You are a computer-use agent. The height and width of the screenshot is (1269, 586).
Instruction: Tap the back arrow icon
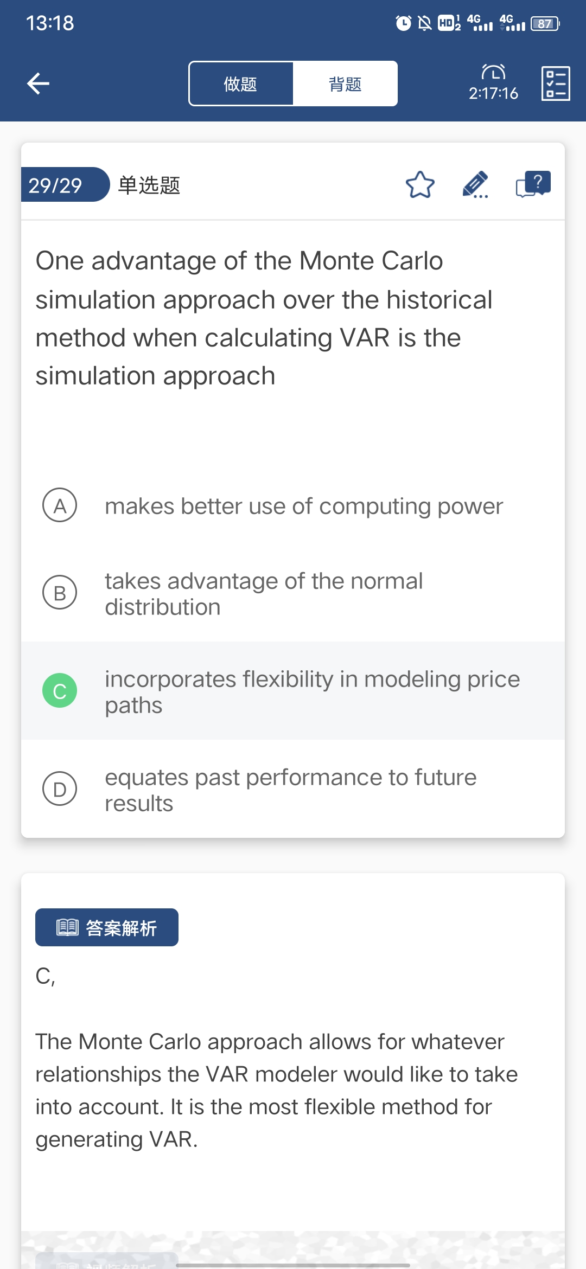39,84
